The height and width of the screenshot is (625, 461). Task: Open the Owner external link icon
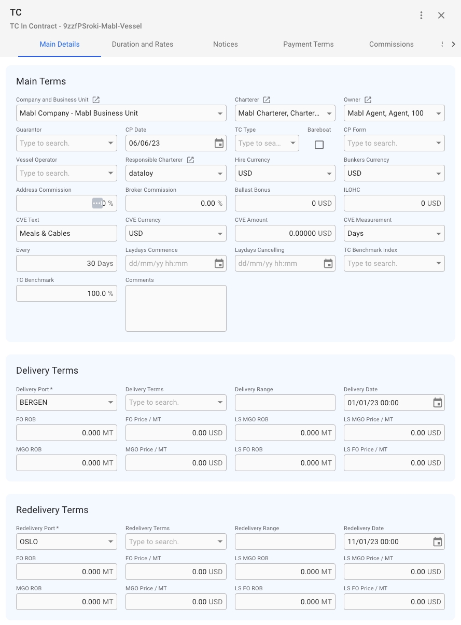click(x=368, y=100)
